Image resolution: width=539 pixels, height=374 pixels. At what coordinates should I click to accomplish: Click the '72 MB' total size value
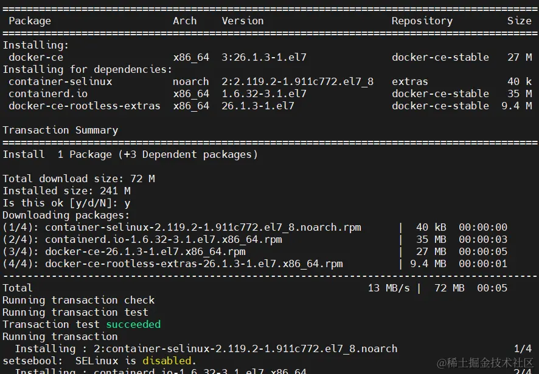(x=450, y=288)
